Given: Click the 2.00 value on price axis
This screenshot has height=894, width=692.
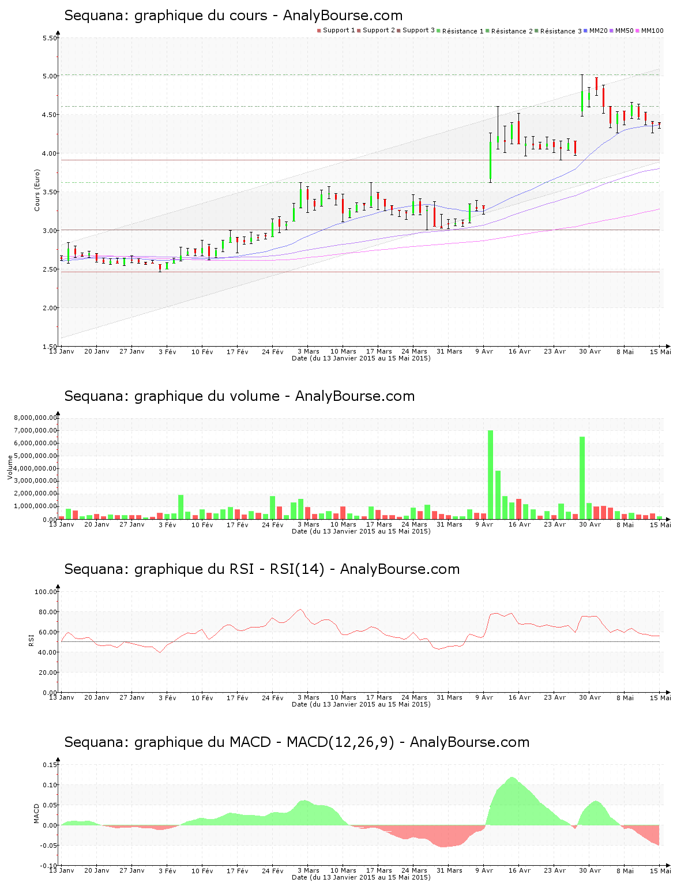Looking at the screenshot, I should point(49,308).
